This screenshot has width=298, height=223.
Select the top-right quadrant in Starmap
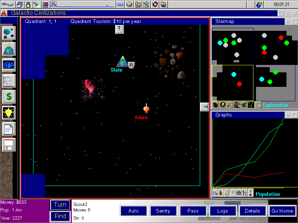[276, 46]
